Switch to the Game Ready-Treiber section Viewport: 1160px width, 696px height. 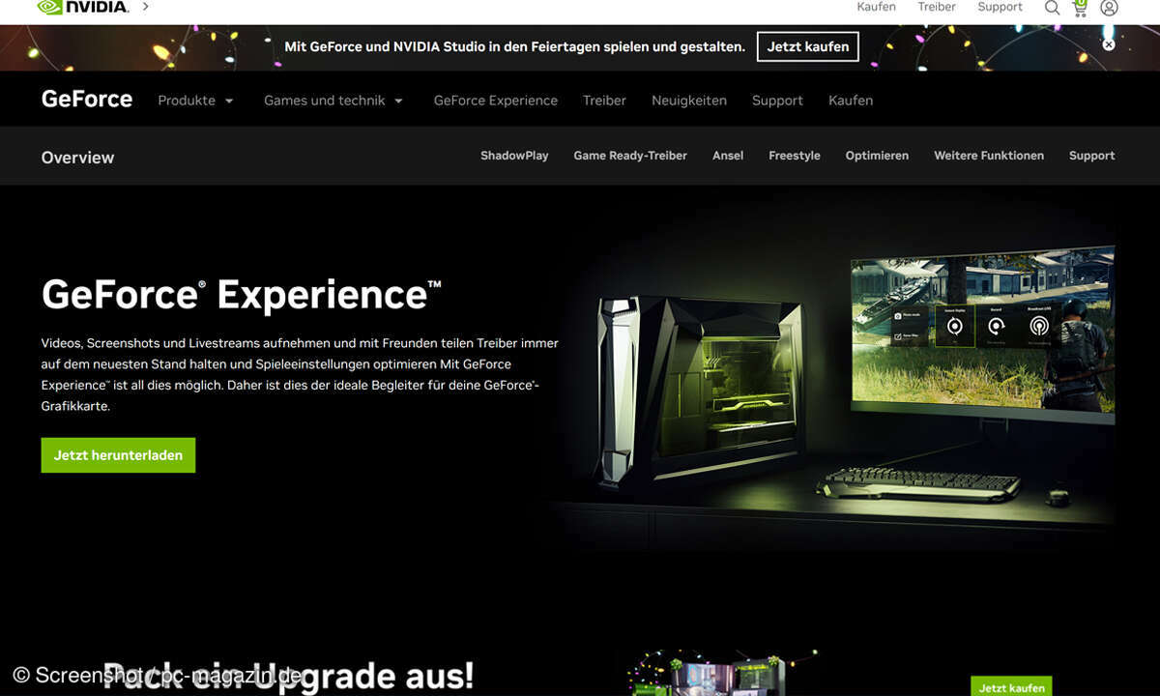coord(630,156)
